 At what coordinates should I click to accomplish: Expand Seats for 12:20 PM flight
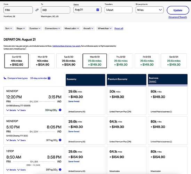click(x=22, y=110)
